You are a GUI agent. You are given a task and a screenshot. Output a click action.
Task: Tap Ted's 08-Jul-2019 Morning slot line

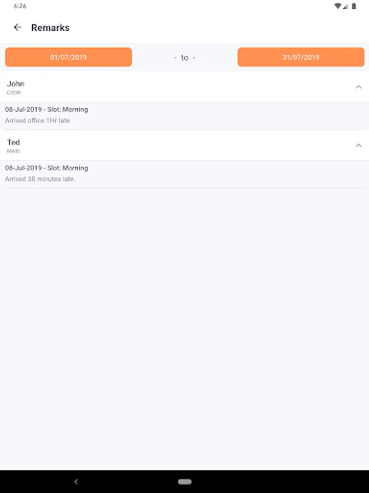[x=46, y=168]
